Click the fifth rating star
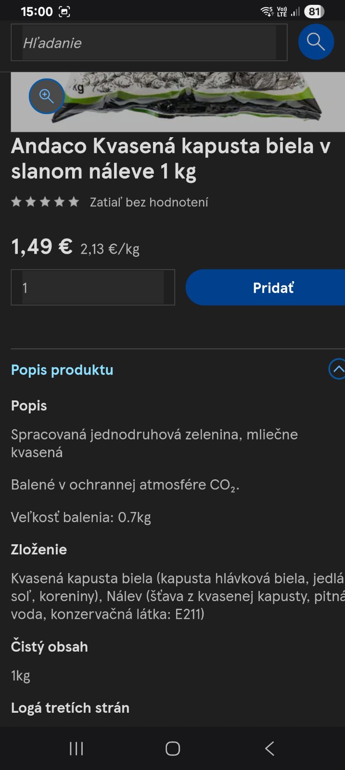This screenshot has height=770, width=345. [x=74, y=202]
